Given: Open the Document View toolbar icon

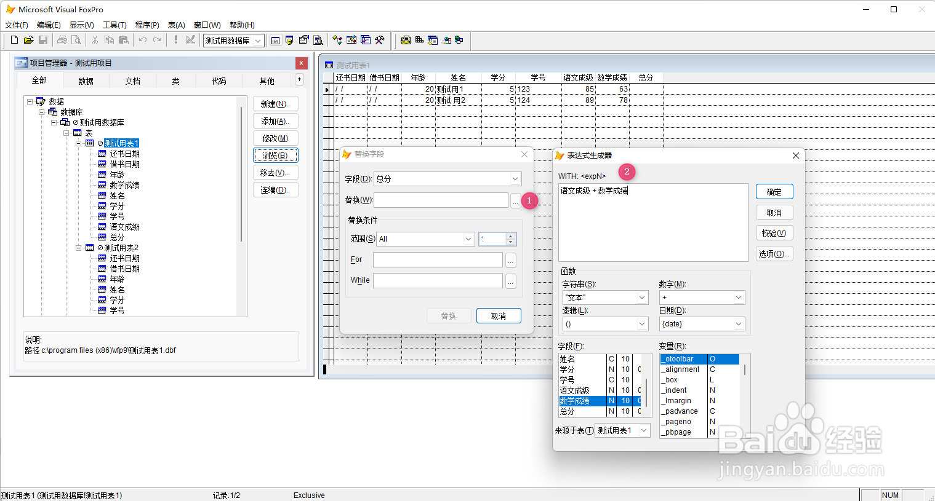Looking at the screenshot, I should point(319,40).
